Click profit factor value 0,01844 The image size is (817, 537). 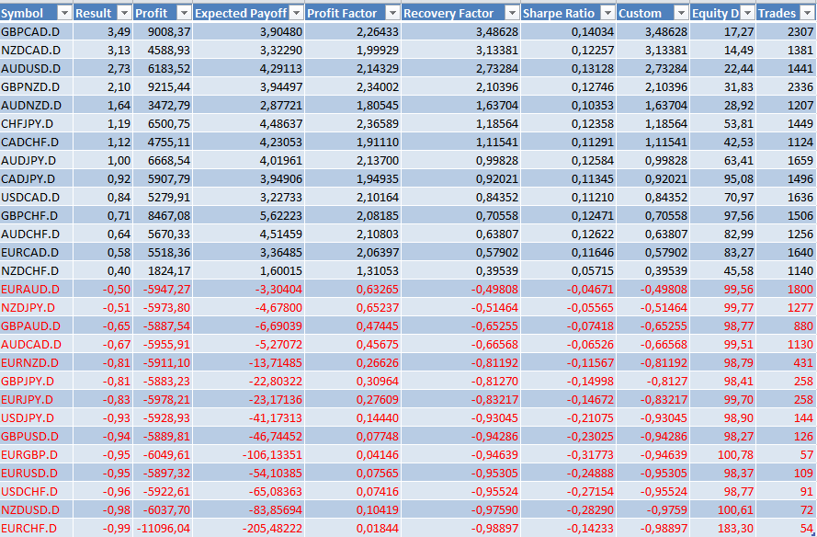(378, 528)
